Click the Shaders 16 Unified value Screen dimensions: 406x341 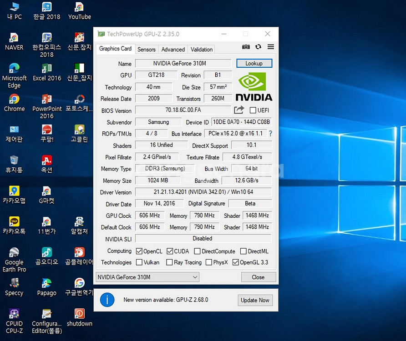point(161,145)
